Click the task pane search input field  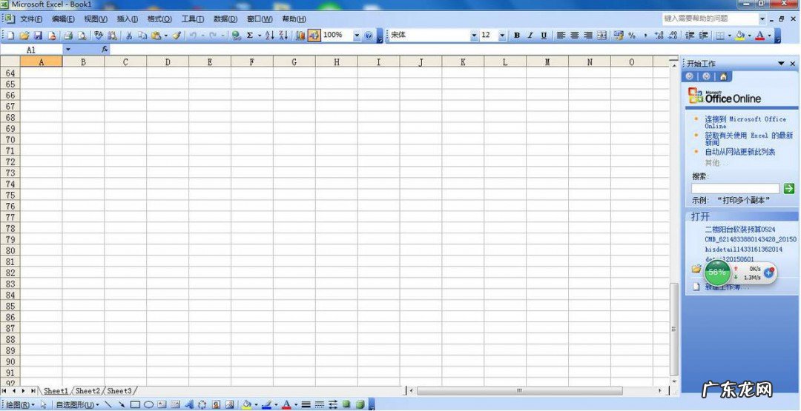click(x=736, y=189)
